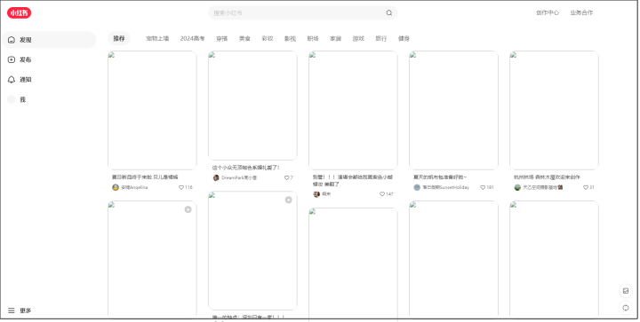Switch to the 职场 tab
This screenshot has width=640, height=322.
coord(313,39)
